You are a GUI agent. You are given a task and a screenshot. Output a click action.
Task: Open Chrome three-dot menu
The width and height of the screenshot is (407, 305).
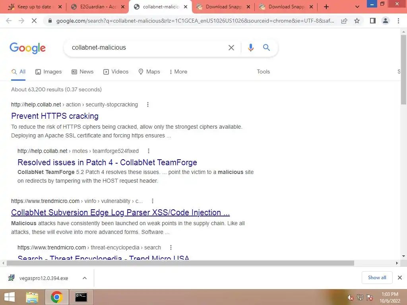pyautogui.click(x=398, y=21)
